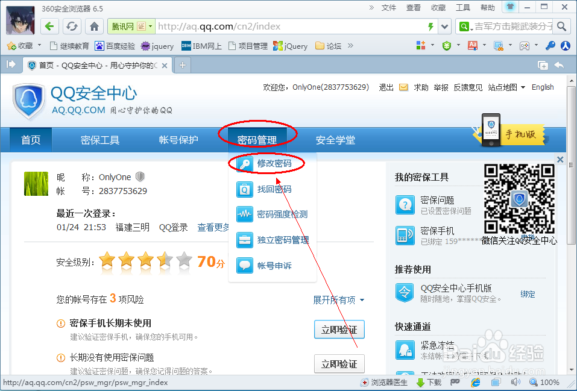Click the speaker mute icon in the status bar
This screenshot has height=391, width=577.
[516, 383]
